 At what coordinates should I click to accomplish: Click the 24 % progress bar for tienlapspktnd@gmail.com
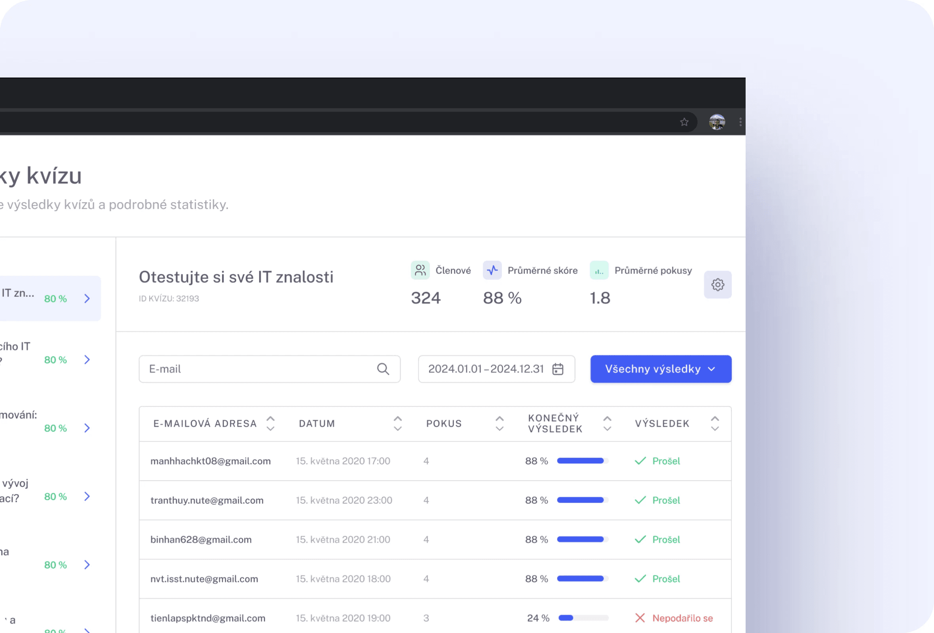click(583, 618)
